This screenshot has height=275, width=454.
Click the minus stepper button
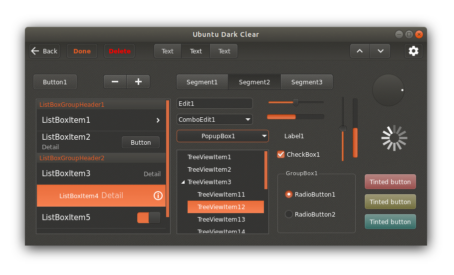(115, 82)
